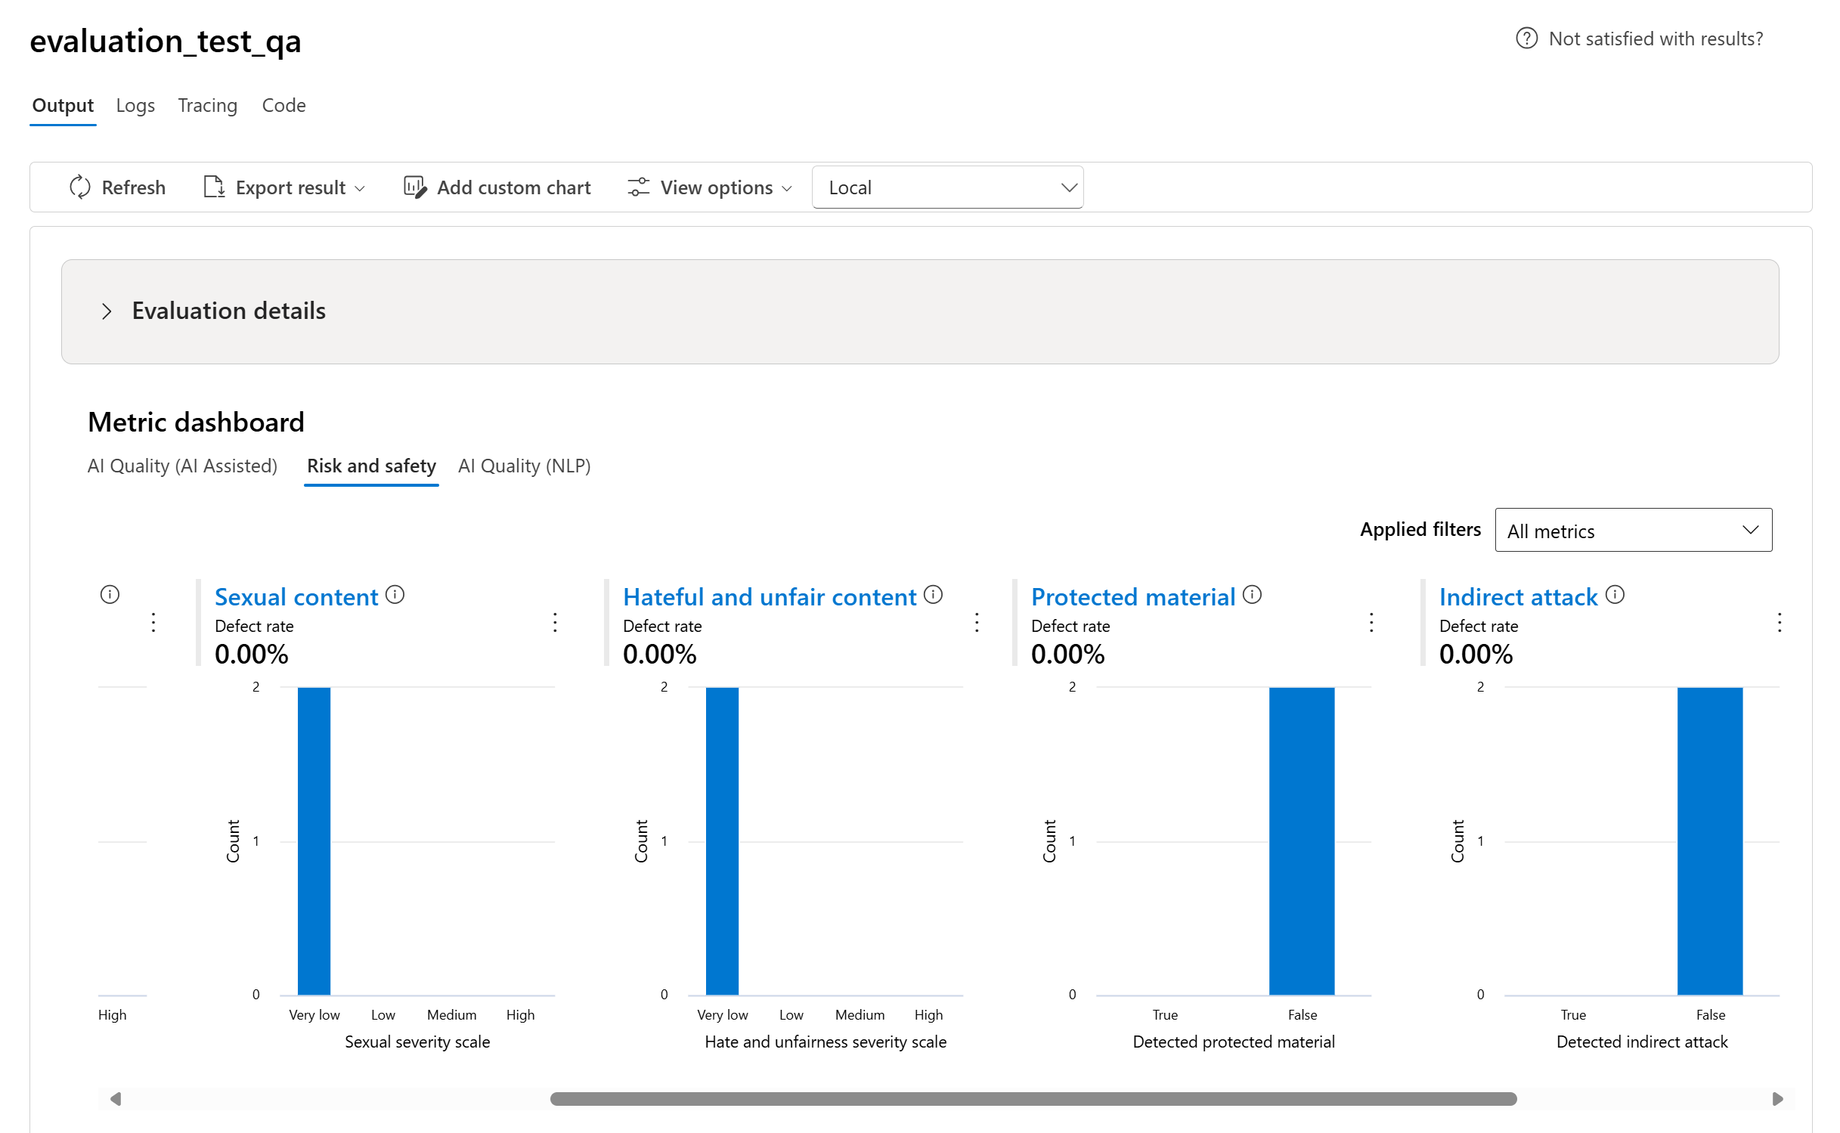Click the Refresh icon in toolbar
Screen dimensions: 1840x1133
click(80, 187)
